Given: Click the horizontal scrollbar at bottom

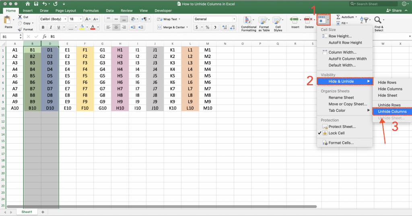Looking at the screenshot, I should [162, 206].
